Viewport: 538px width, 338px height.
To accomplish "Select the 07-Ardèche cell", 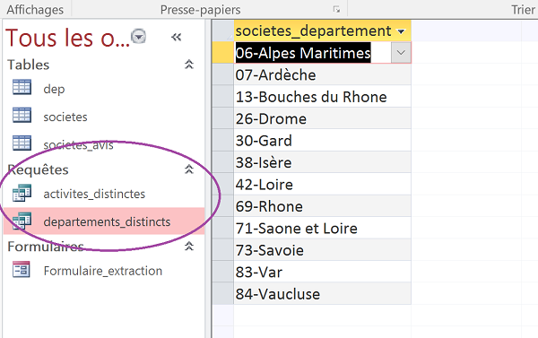I will coord(322,74).
